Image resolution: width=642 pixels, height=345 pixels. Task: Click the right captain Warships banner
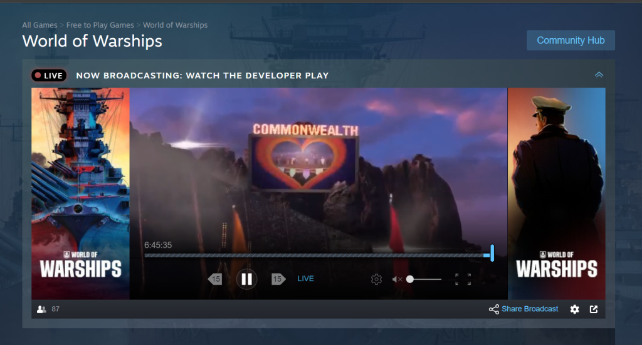[557, 193]
